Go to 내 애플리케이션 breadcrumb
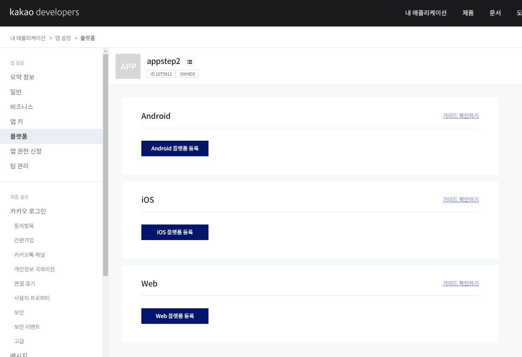Screen dimensions: 522x357 click(28, 38)
